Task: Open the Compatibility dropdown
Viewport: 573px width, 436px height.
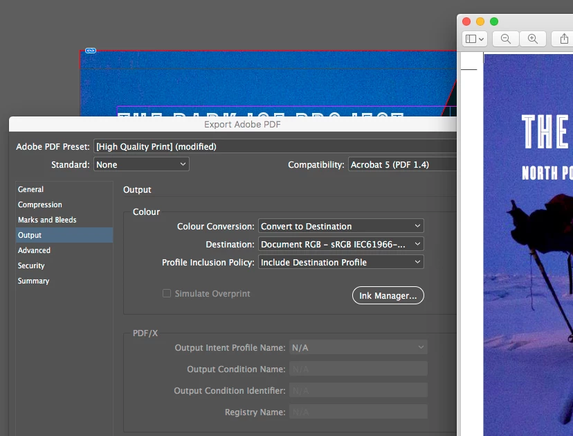Action: [402, 164]
